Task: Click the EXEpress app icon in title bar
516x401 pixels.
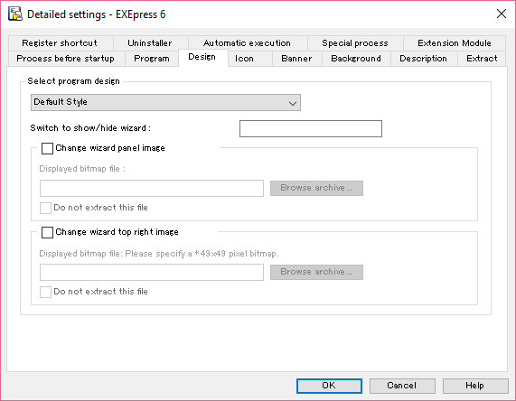Action: coord(15,14)
